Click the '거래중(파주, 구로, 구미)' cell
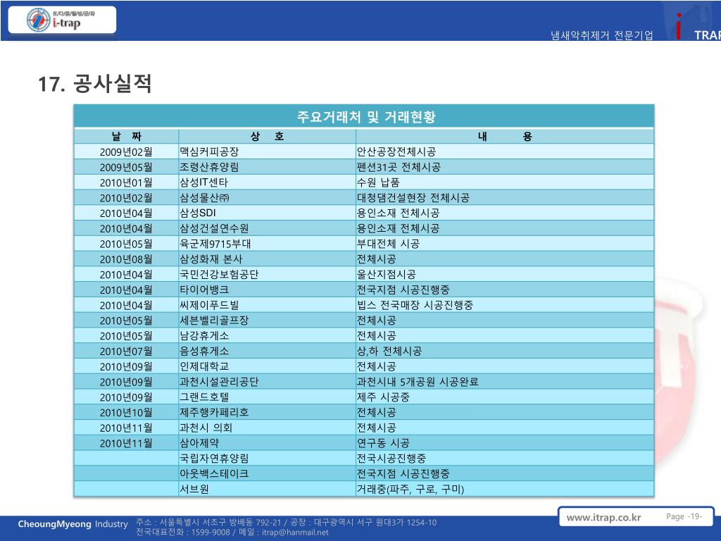 point(505,489)
